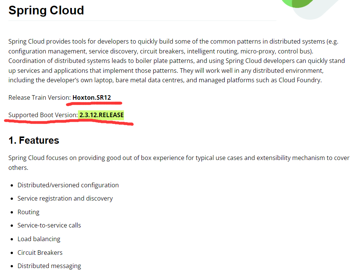Click the highlighted 2.3.12.RELEASE boot version
The width and height of the screenshot is (354, 273).
(x=101, y=115)
